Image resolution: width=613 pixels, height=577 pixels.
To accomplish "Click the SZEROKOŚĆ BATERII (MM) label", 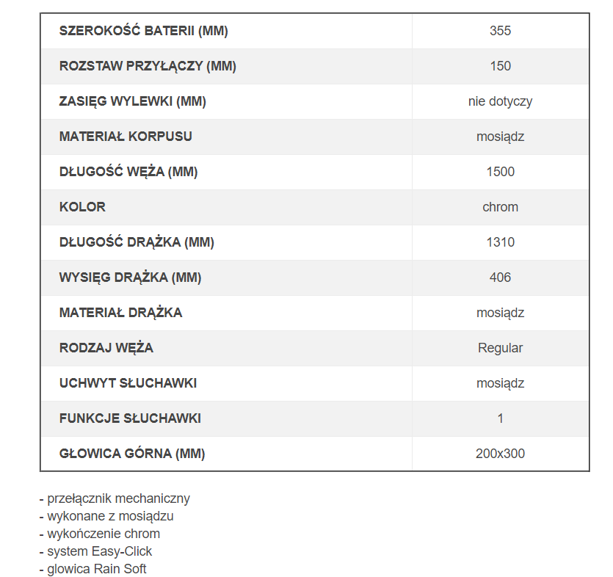I will (143, 31).
